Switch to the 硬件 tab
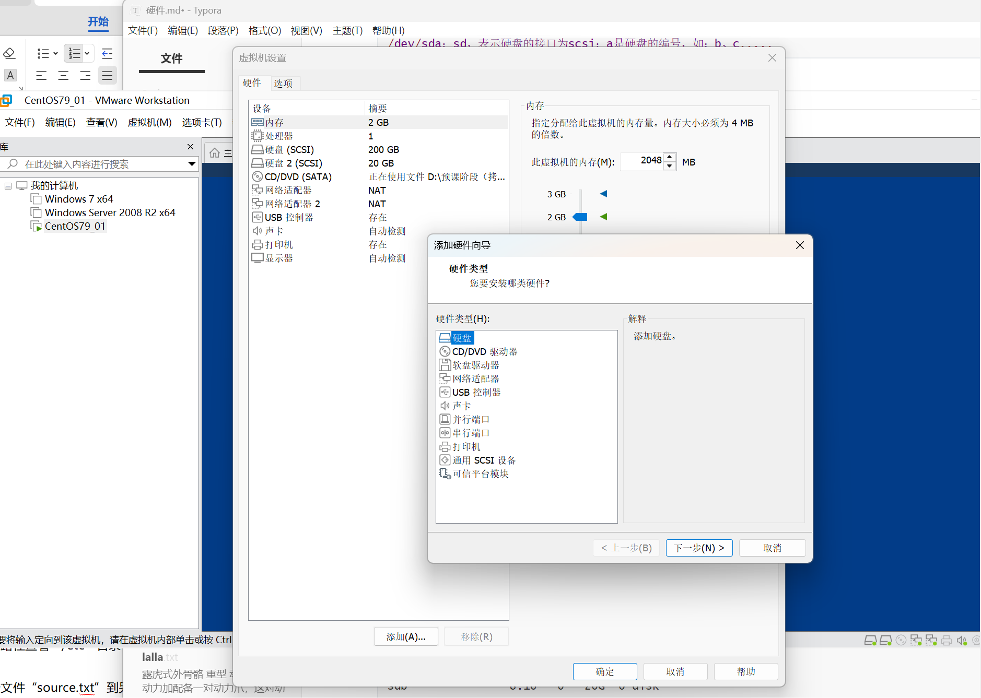Viewport: 981px width, 698px height. (x=252, y=82)
